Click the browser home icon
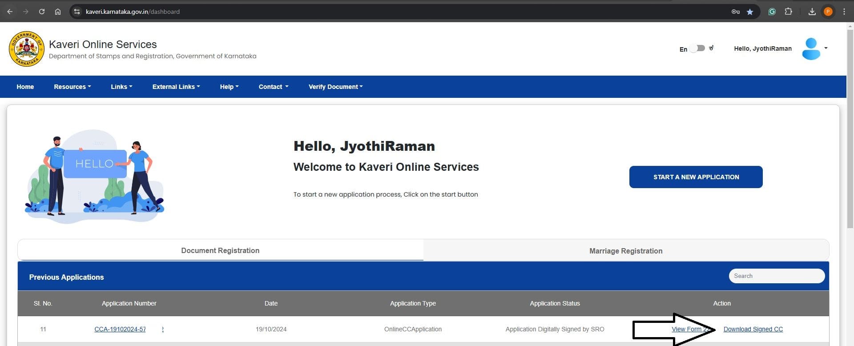The image size is (854, 346). (x=58, y=12)
